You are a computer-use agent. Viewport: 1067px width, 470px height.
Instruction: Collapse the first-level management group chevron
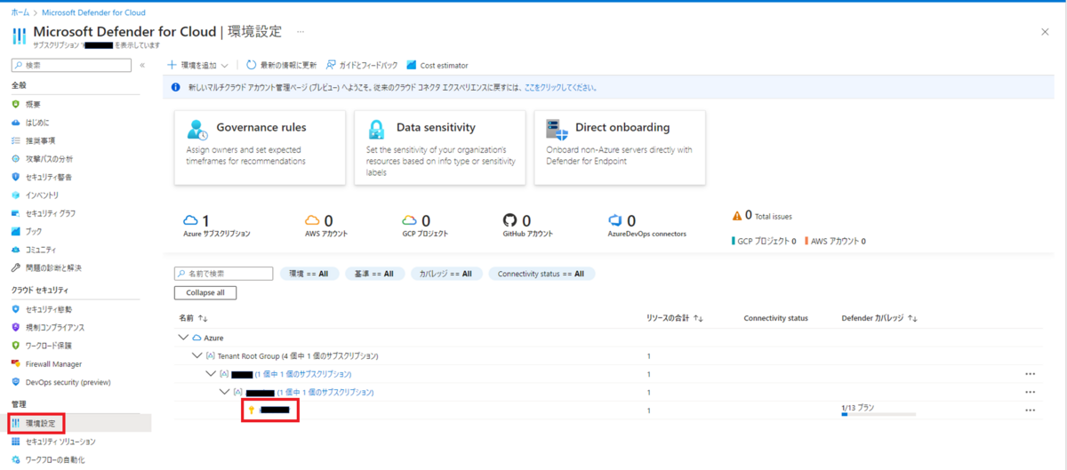(x=212, y=374)
